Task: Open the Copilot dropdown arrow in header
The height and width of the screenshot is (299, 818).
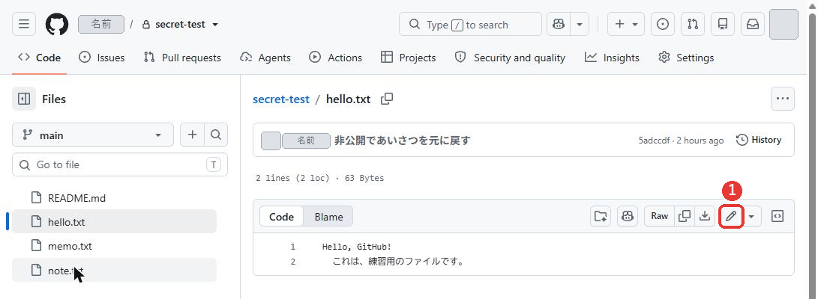Action: [x=580, y=25]
